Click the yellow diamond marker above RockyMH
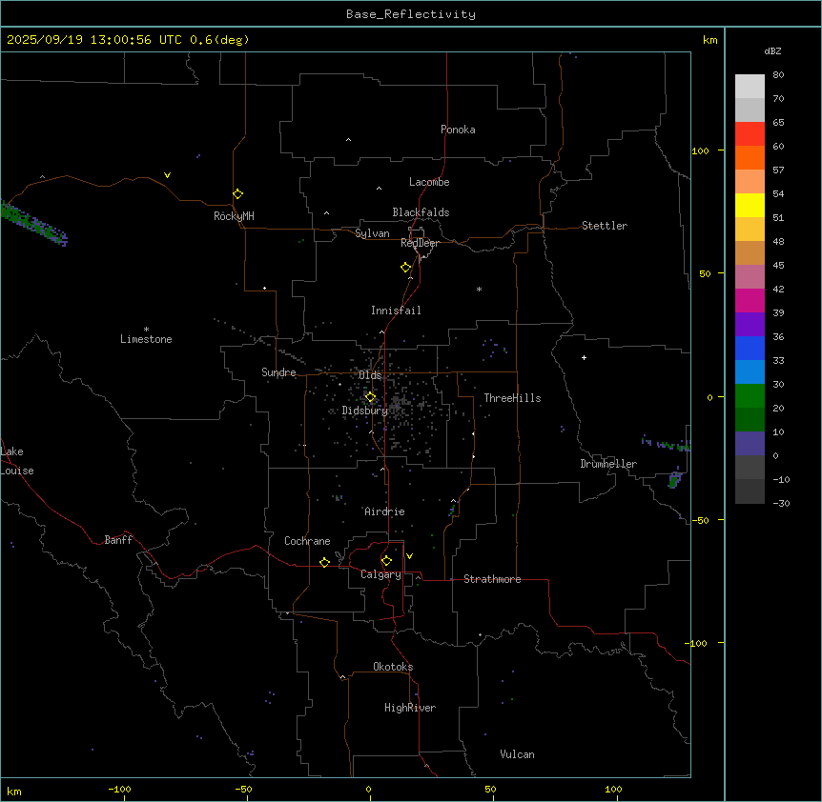Image resolution: width=822 pixels, height=802 pixels. click(237, 193)
